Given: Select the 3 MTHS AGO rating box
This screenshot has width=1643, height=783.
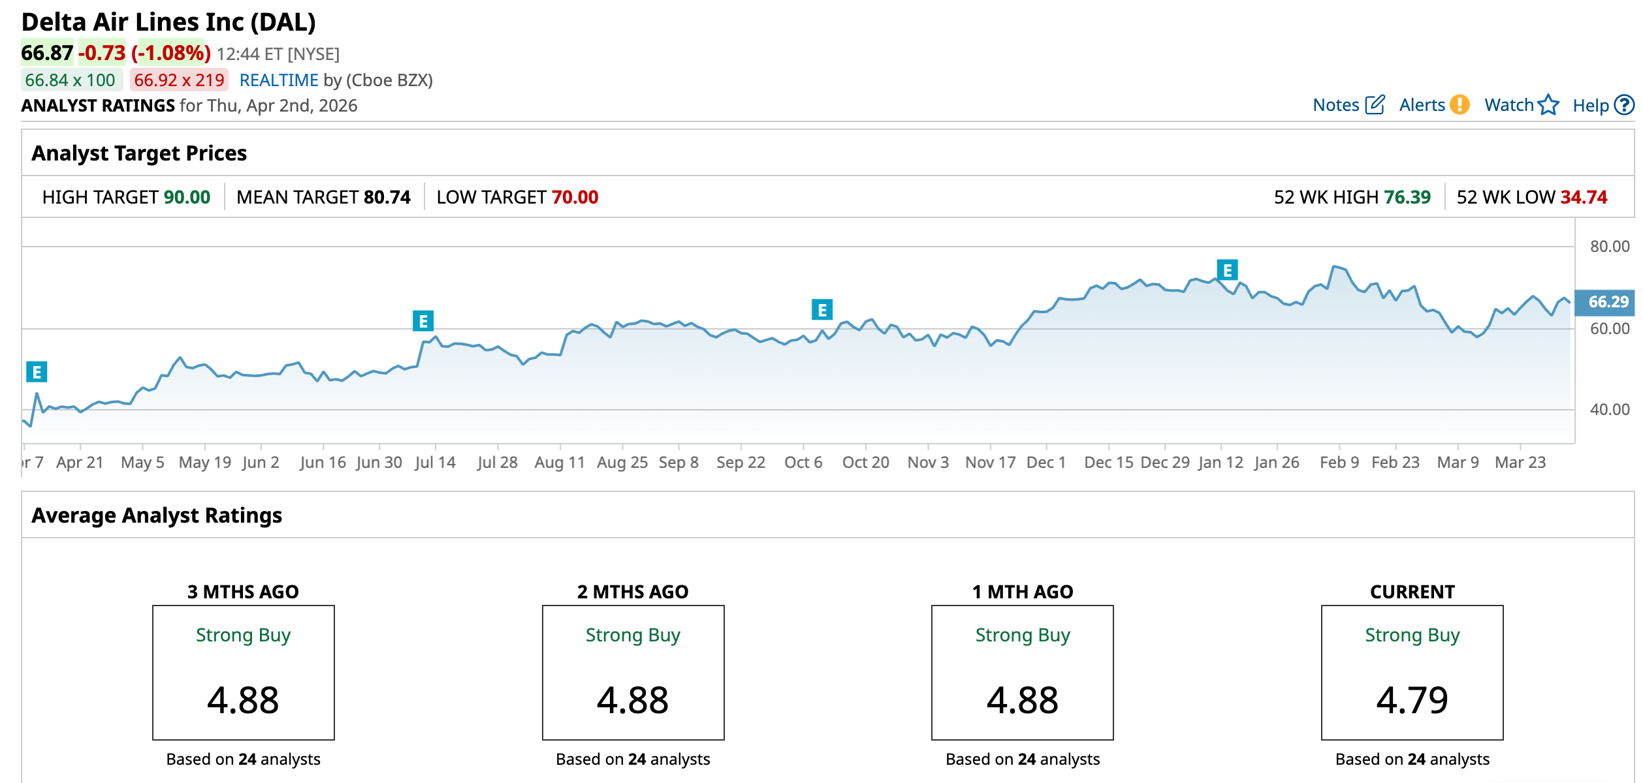Looking at the screenshot, I should coord(243,672).
